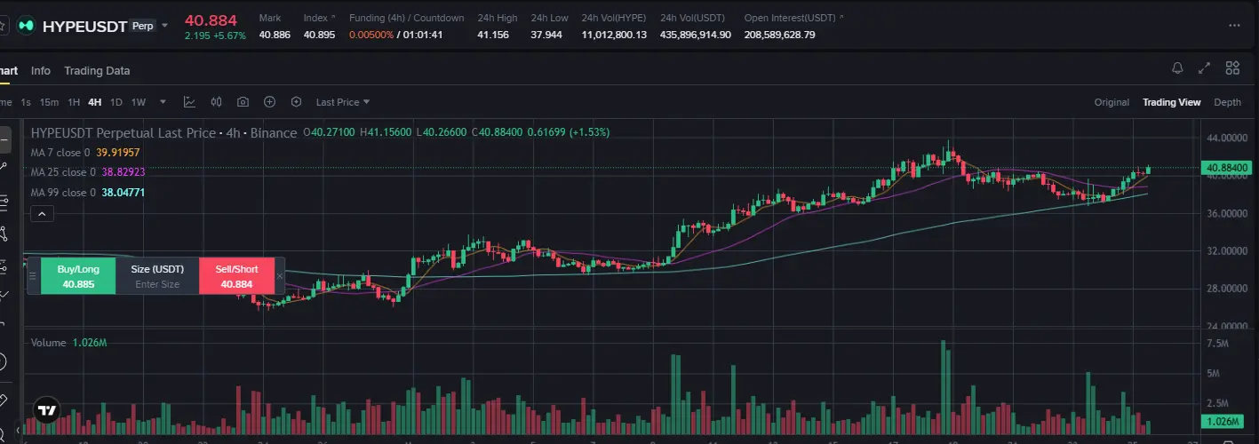Select the 1s time interval
This screenshot has height=444, width=1259.
pyautogui.click(x=26, y=102)
